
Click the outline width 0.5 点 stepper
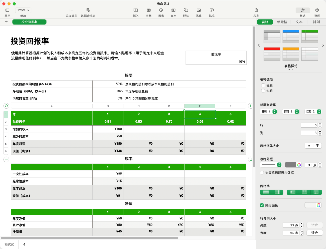point(320,165)
